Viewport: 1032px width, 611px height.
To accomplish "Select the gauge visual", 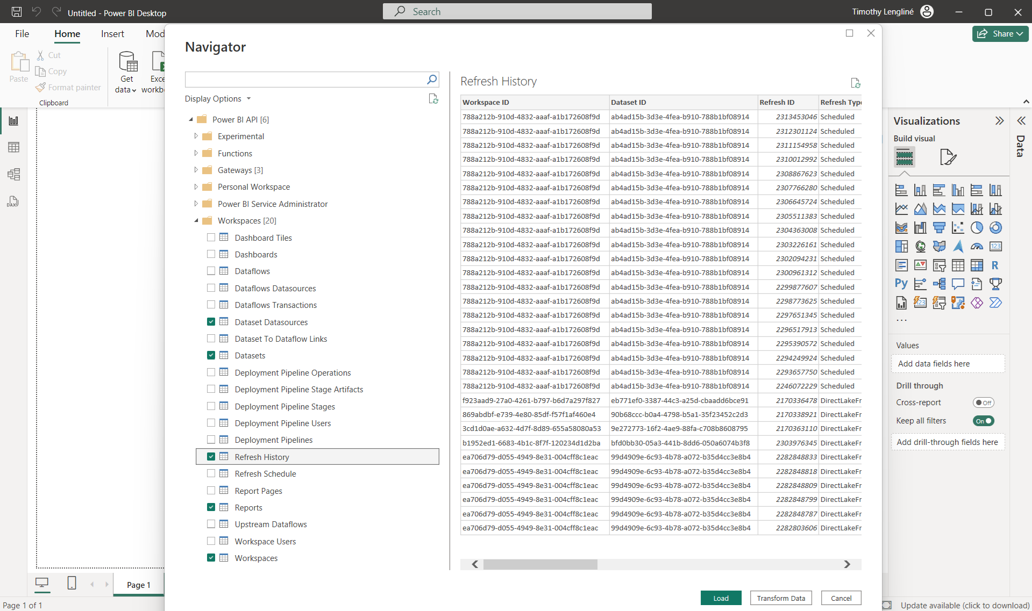I will point(977,247).
